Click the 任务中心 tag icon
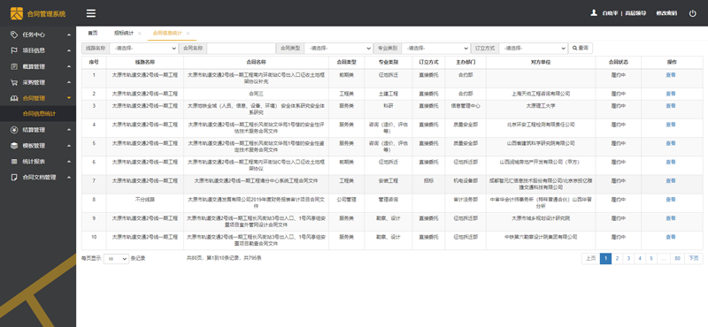Image resolution: width=708 pixels, height=327 pixels. point(14,34)
